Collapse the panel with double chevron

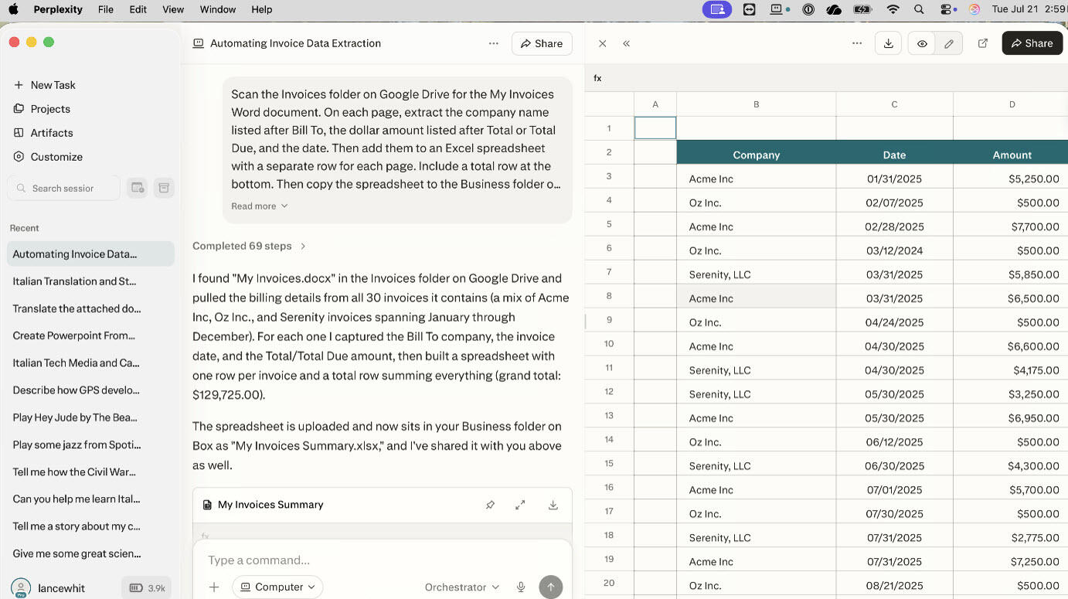point(627,43)
